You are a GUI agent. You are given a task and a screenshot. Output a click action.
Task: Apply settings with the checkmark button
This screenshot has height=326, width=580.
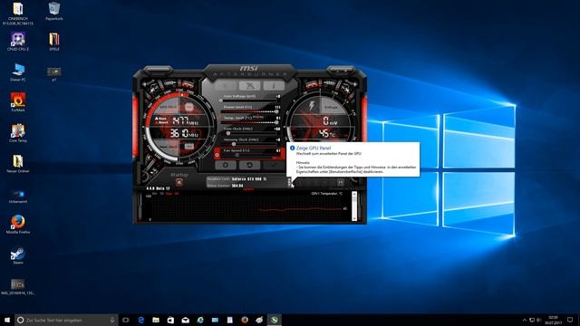[x=274, y=165]
